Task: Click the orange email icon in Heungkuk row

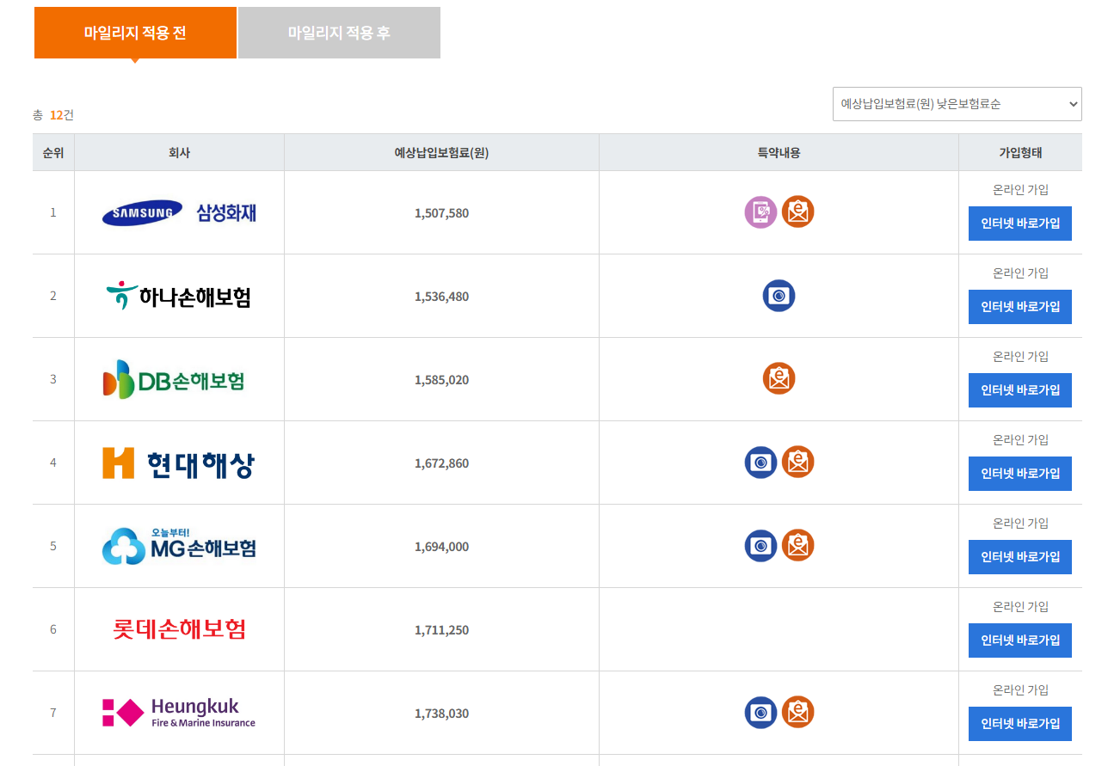Action: (x=797, y=712)
